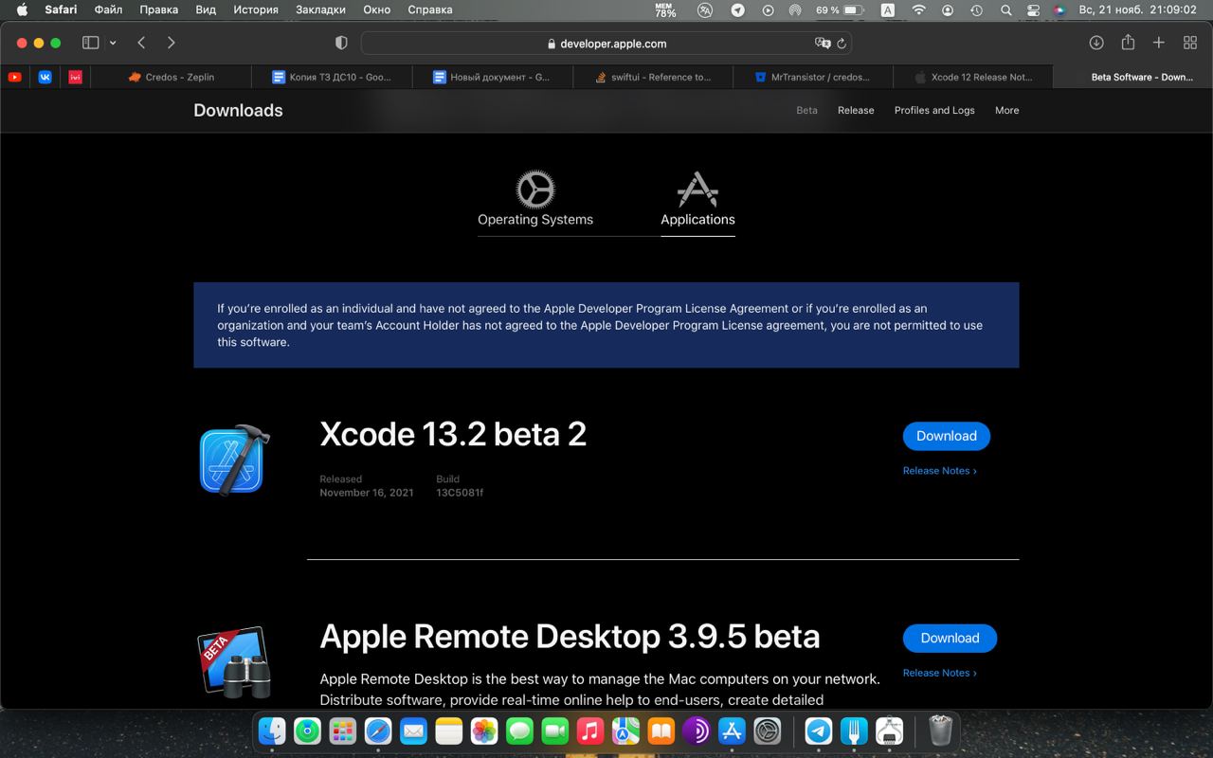The height and width of the screenshot is (758, 1213).
Task: Show the tab overview grid
Action: click(x=1190, y=43)
